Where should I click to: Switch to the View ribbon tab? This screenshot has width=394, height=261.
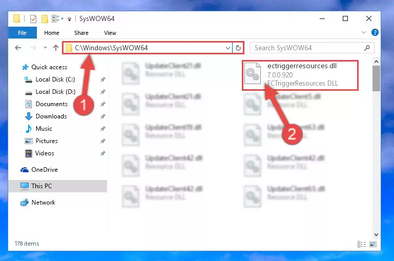pos(110,33)
